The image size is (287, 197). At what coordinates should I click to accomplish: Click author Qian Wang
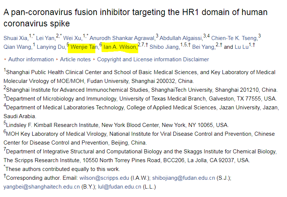coord(17,47)
